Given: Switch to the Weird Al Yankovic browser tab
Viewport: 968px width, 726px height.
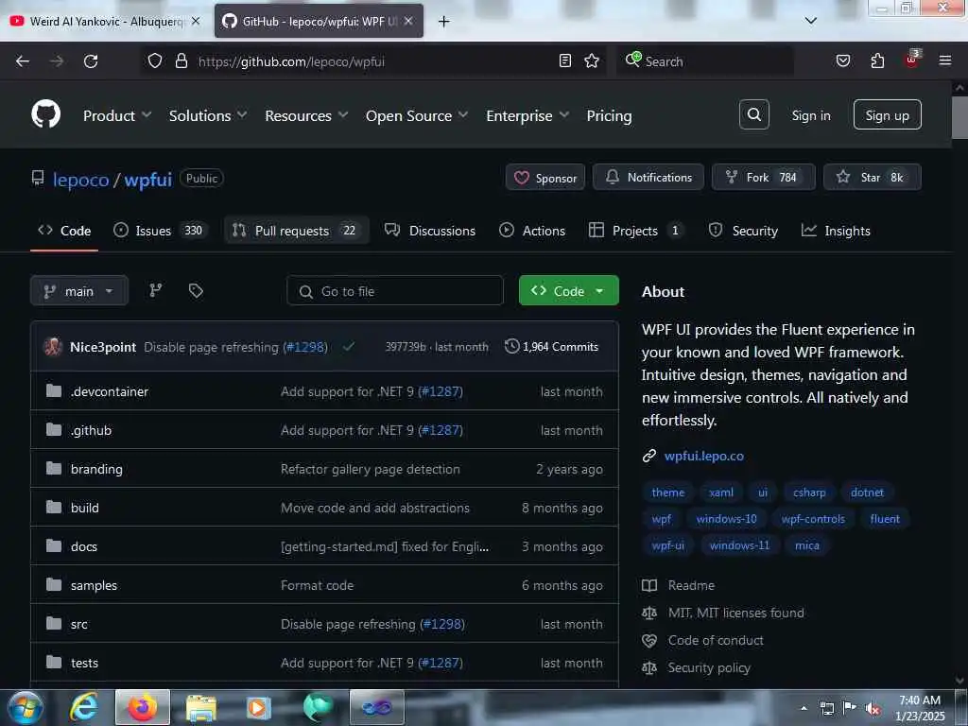Looking at the screenshot, I should [106, 21].
